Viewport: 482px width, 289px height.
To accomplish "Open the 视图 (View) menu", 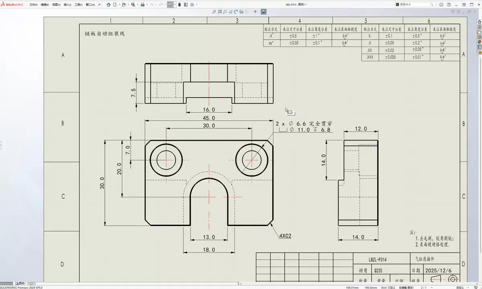I will [56, 5].
